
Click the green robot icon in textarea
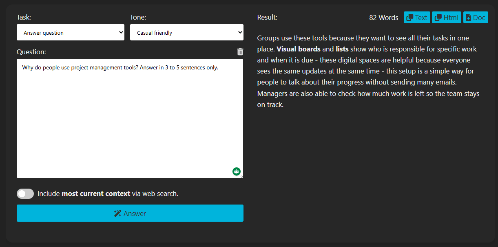[237, 171]
